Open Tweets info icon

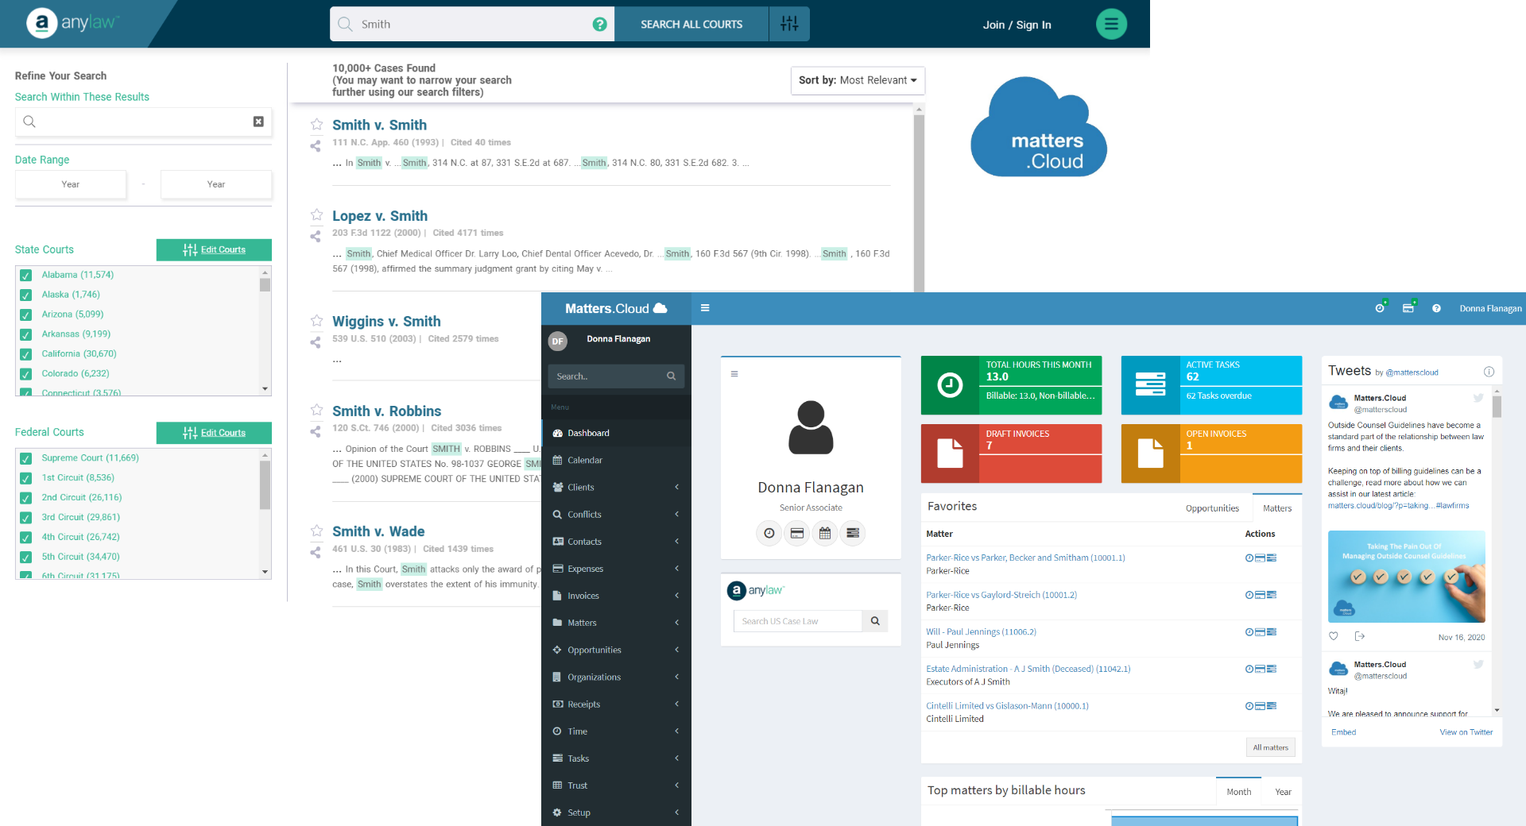[1489, 372]
